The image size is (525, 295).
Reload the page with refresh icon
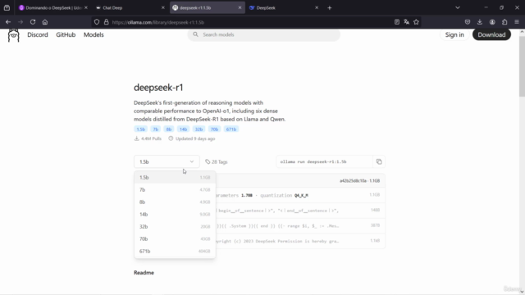[33, 22]
